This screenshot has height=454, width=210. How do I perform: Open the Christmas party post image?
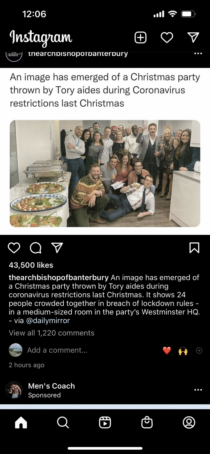105,173
